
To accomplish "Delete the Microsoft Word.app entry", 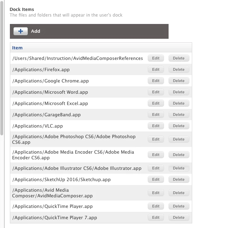I will click(x=179, y=92).
